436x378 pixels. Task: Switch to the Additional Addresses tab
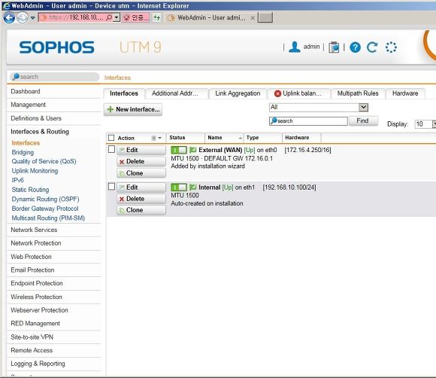pos(176,93)
